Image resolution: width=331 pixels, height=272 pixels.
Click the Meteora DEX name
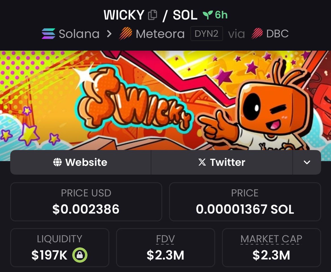[160, 34]
